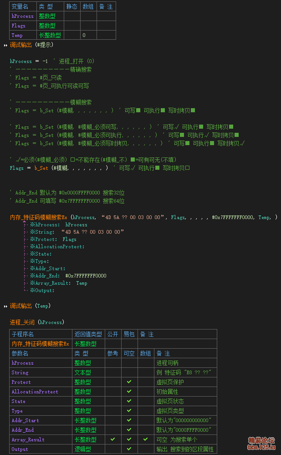Click the 子程序名 cell 内存_特征码模糊搜索Ex

click(41, 344)
